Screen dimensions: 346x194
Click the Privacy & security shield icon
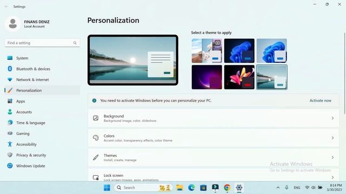10,155
